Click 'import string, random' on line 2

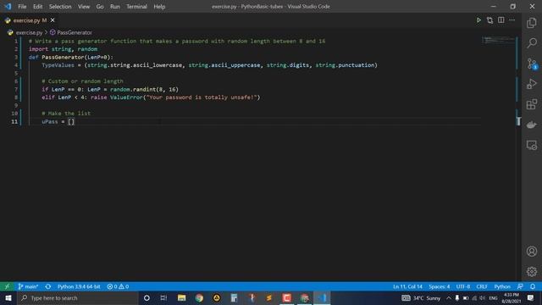pyautogui.click(x=63, y=49)
